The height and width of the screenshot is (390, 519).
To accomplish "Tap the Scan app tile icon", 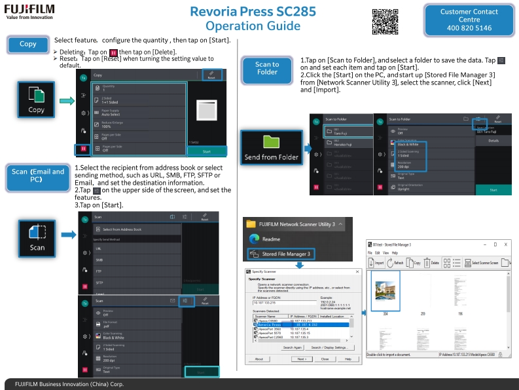I will 37,238.
